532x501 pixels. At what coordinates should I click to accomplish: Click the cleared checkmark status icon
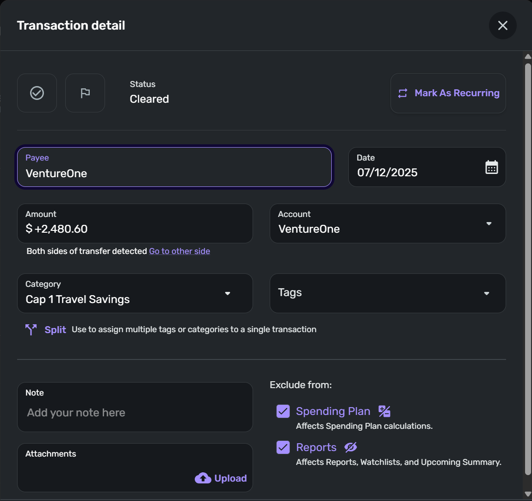pyautogui.click(x=37, y=93)
